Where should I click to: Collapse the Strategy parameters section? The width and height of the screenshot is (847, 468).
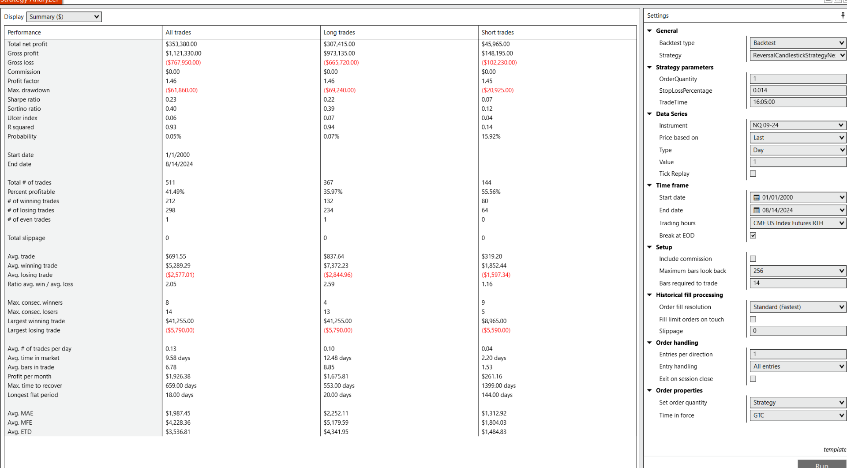coord(649,67)
